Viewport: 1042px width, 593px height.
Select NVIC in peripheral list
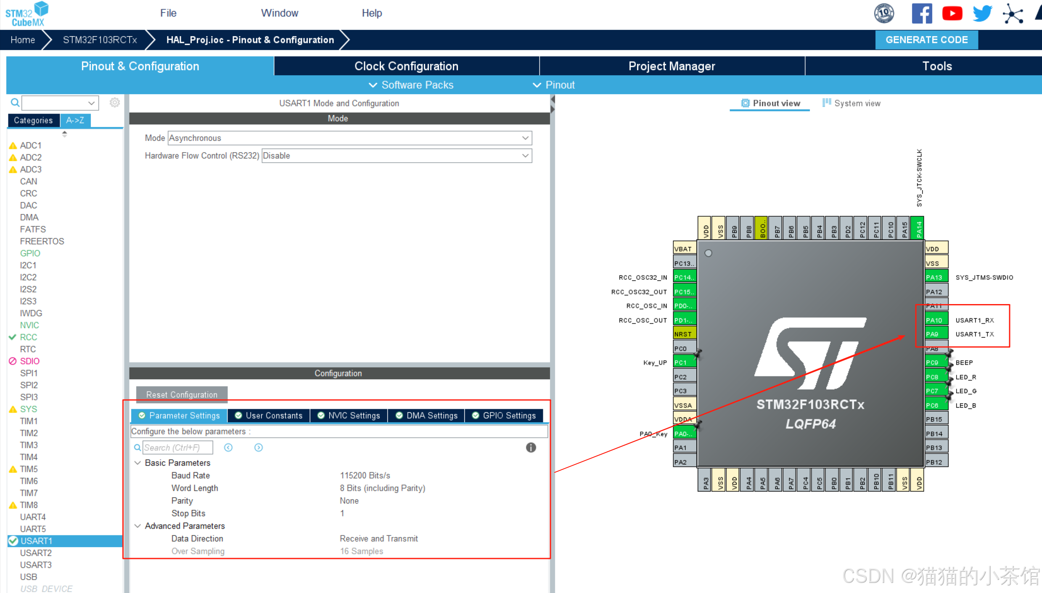29,325
